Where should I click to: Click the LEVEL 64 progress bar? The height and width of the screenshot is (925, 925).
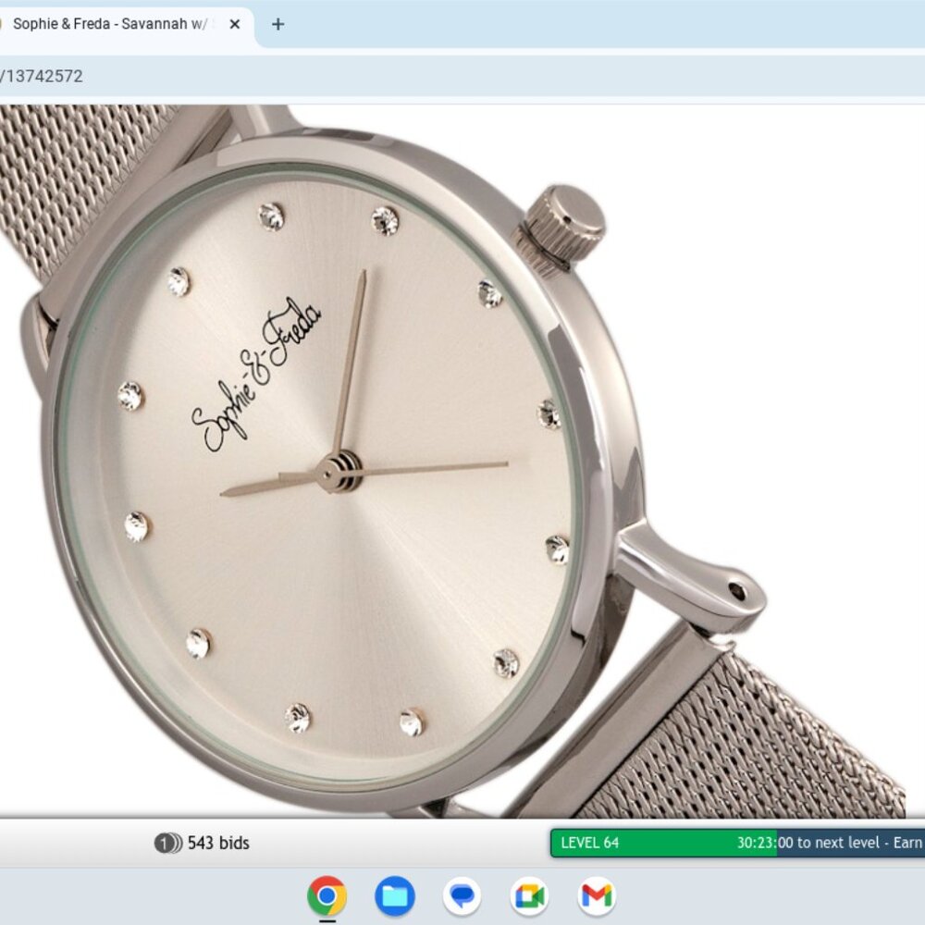tap(737, 843)
